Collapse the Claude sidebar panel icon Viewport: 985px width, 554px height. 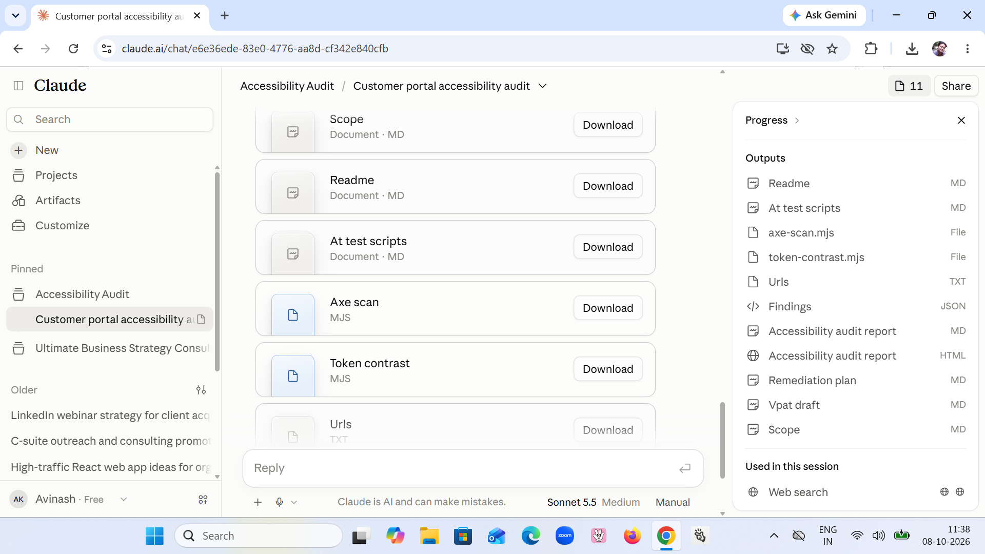click(18, 86)
